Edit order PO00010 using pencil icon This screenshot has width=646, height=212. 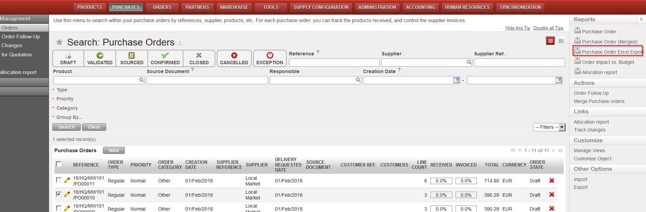coord(67,195)
